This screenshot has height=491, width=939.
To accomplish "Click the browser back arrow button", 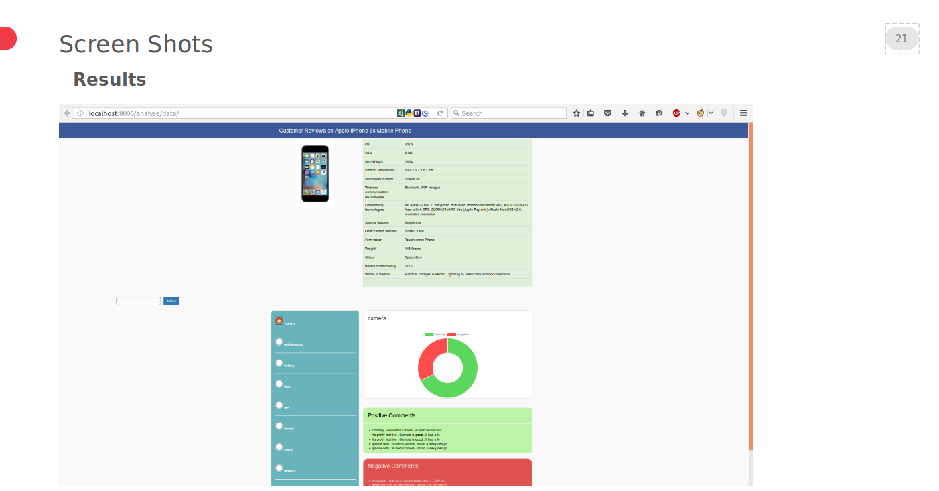I will point(67,113).
